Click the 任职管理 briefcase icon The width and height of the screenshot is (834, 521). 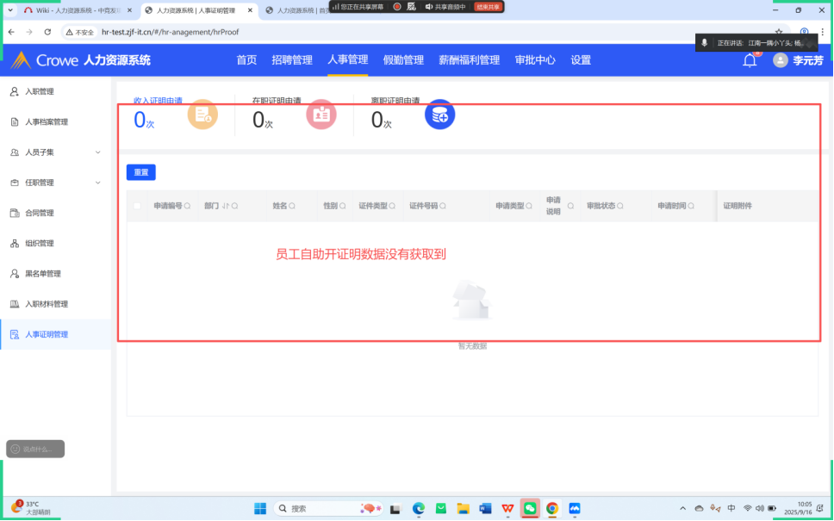tap(15, 183)
